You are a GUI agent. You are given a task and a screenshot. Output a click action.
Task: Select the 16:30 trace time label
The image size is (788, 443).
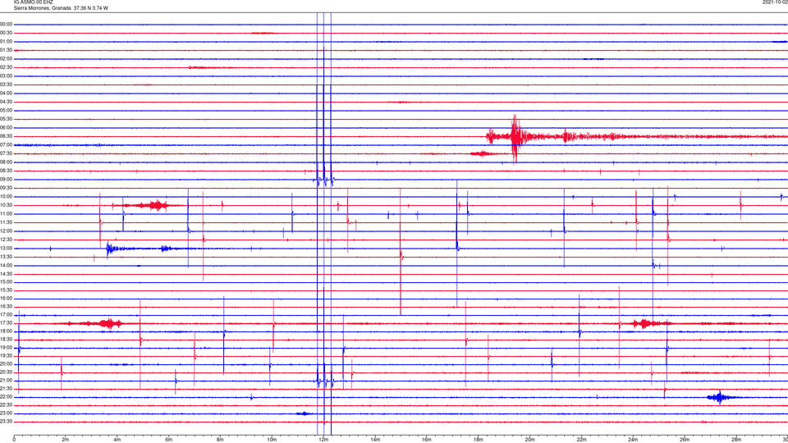7,306
